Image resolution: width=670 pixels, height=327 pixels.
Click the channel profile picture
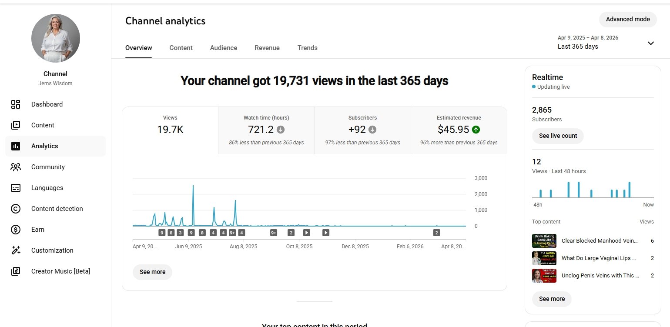click(56, 38)
